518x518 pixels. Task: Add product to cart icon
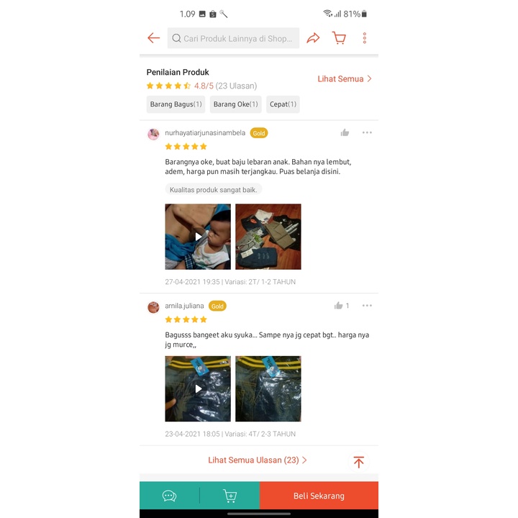click(230, 496)
